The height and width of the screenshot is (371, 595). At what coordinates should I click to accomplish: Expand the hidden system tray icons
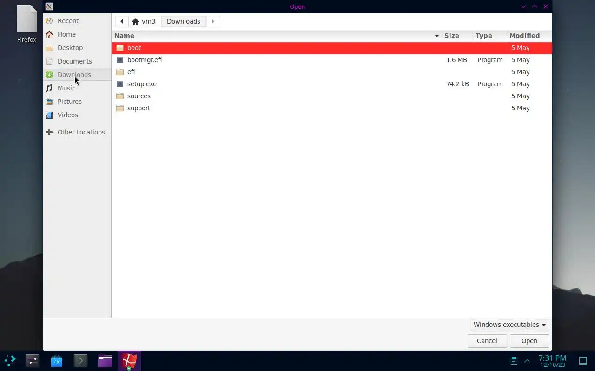[x=527, y=360]
